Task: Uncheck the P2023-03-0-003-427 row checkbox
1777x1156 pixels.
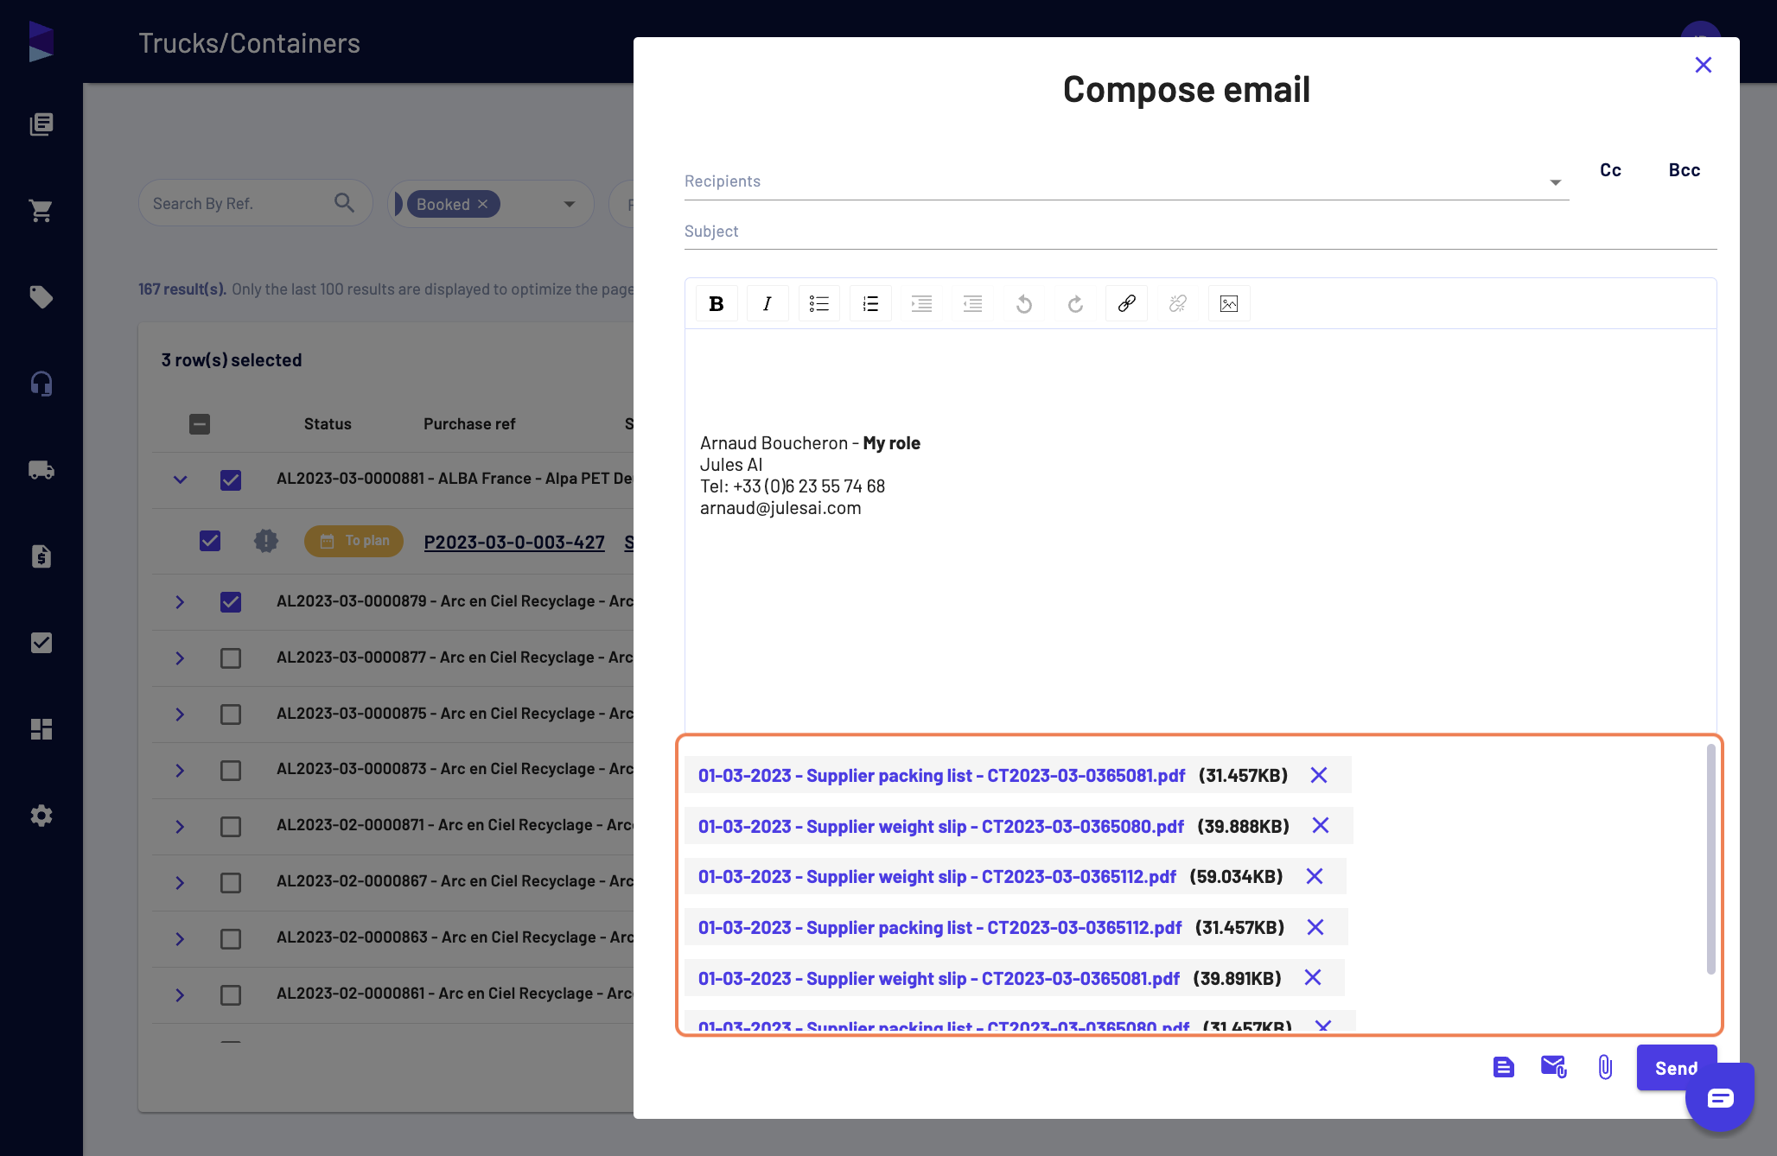Action: coord(210,541)
